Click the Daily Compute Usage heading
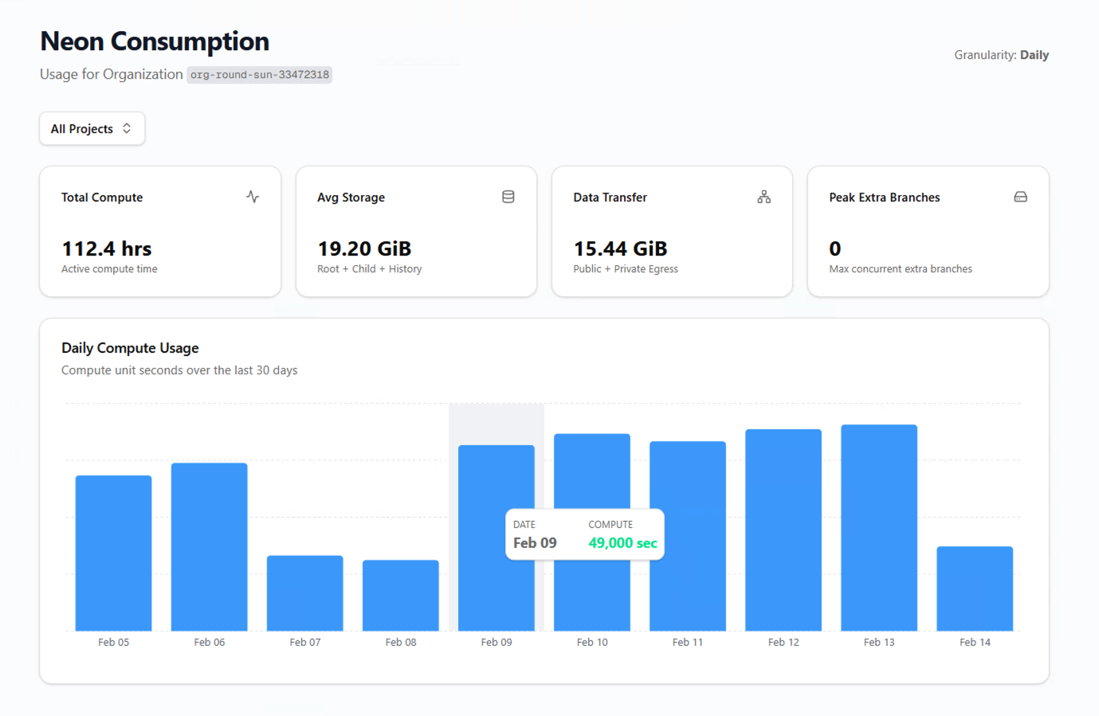This screenshot has height=716, width=1099. (130, 348)
